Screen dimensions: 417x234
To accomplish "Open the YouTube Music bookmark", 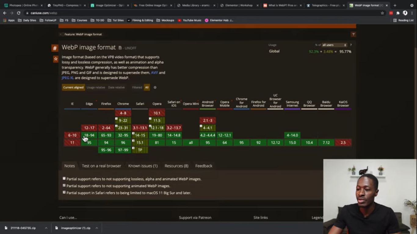I will pos(189,20).
